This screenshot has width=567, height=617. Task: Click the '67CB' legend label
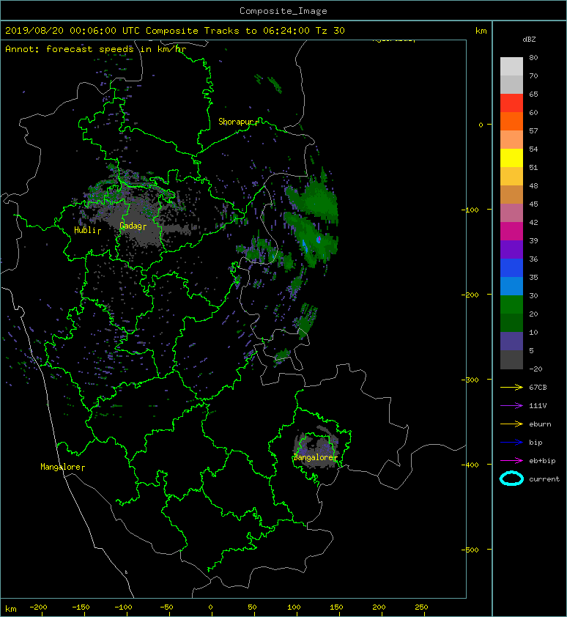[538, 387]
